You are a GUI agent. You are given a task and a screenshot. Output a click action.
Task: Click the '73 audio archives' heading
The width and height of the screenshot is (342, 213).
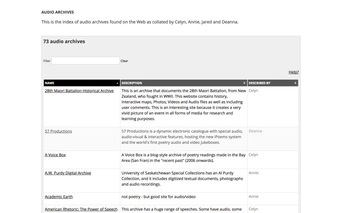pyautogui.click(x=64, y=41)
